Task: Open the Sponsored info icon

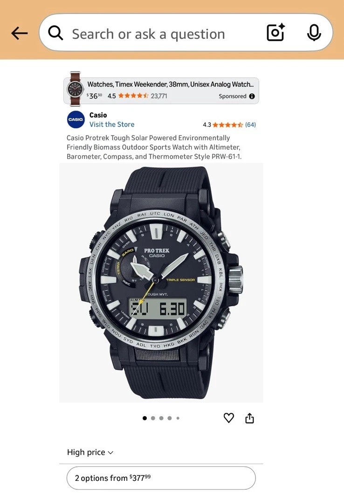Action: [x=252, y=96]
